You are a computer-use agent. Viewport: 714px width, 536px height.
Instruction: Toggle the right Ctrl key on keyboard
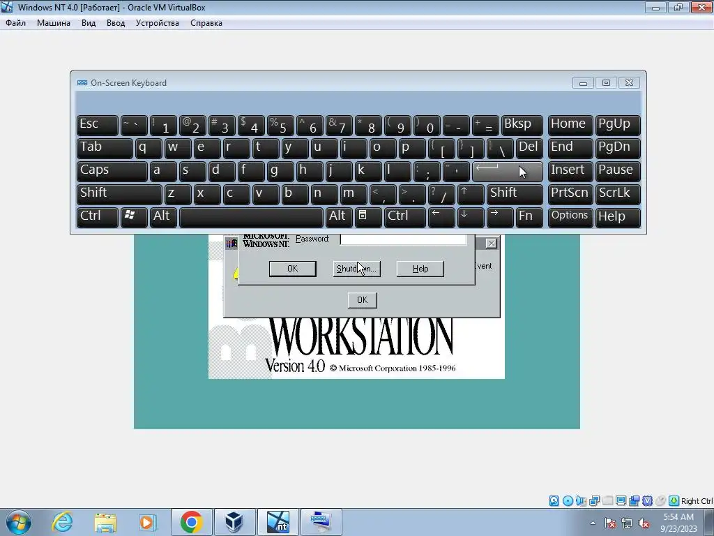tap(405, 216)
